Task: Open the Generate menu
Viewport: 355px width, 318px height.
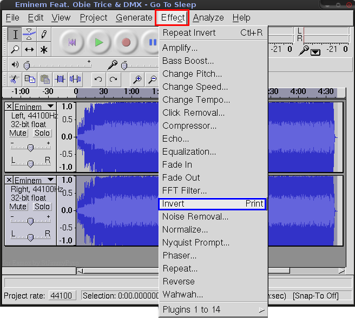Action: pyautogui.click(x=134, y=18)
